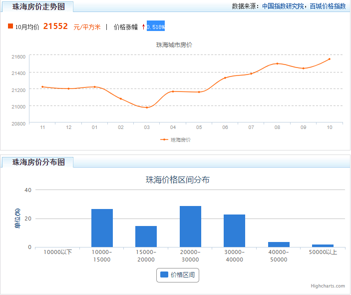
Task: Click the 15000-20000 price range bar
Action: pyautogui.click(x=146, y=236)
